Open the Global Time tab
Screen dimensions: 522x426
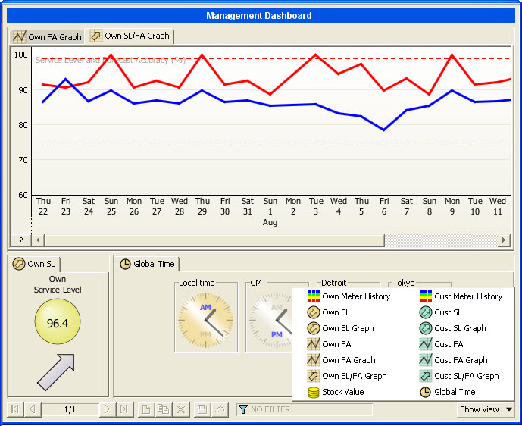[x=148, y=264]
